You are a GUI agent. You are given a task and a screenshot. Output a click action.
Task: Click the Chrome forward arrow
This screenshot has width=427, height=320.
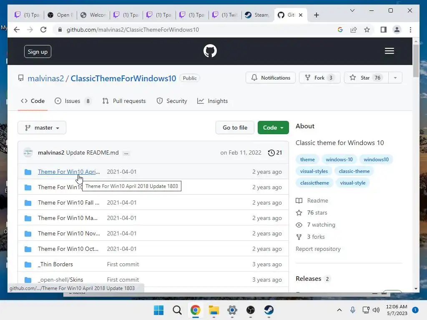[x=30, y=30]
